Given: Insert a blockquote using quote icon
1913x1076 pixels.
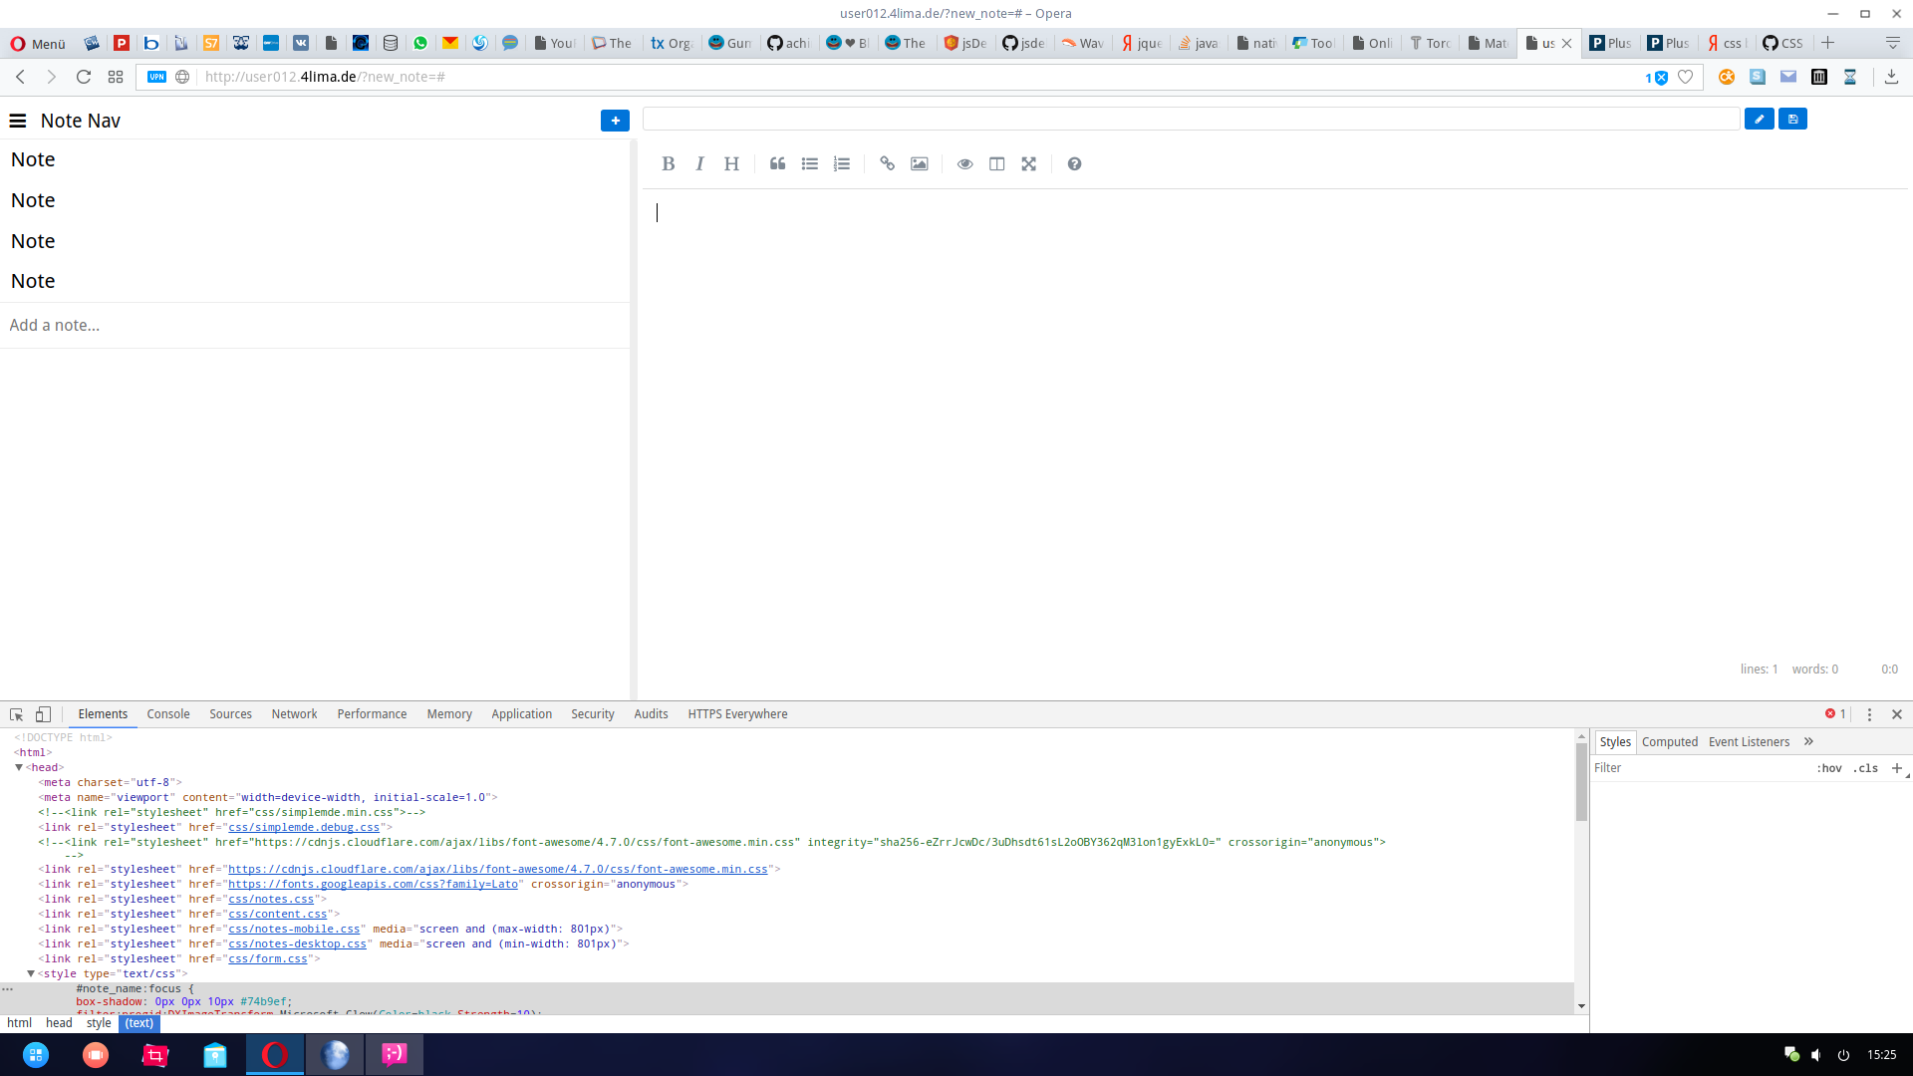Looking at the screenshot, I should [778, 164].
